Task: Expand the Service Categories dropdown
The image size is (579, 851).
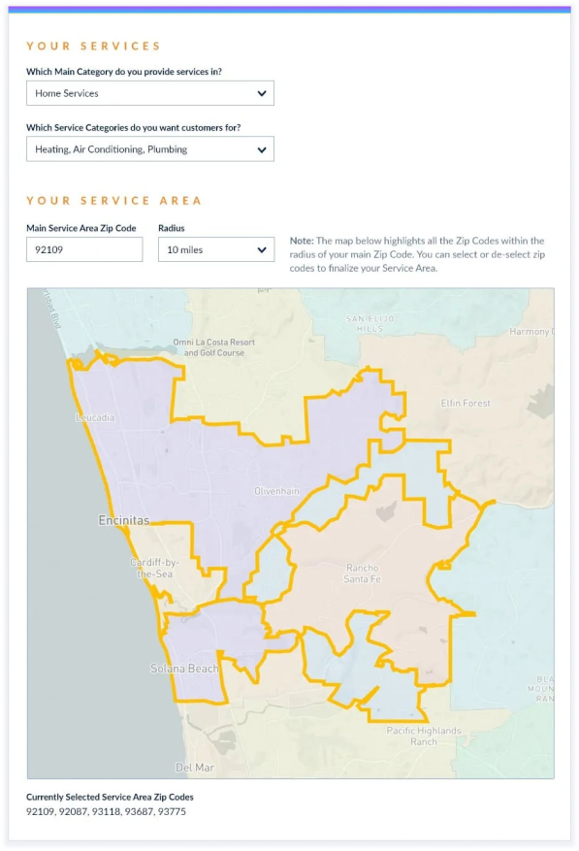Action: [x=150, y=149]
